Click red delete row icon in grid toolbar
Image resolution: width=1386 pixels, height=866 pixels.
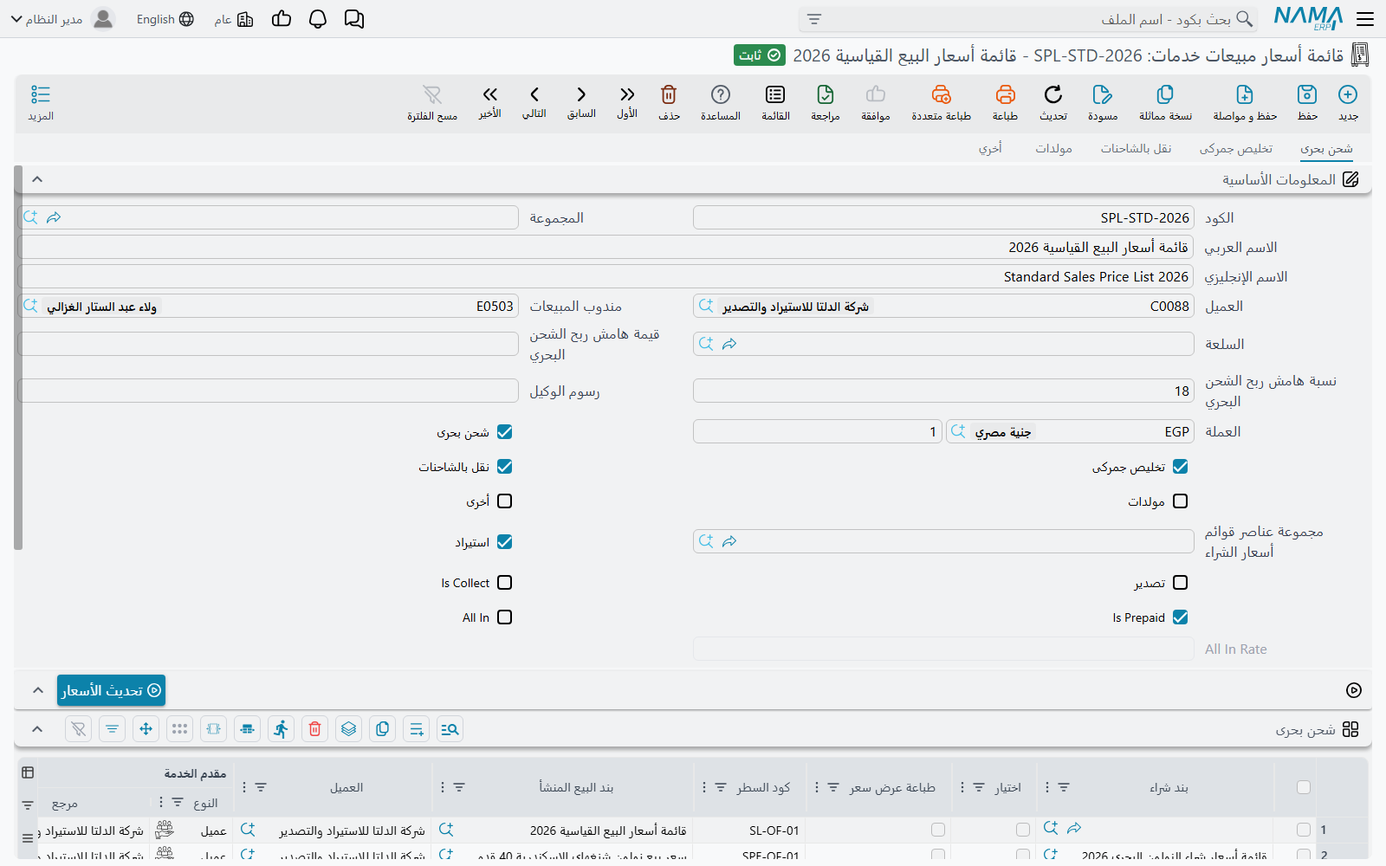click(315, 729)
